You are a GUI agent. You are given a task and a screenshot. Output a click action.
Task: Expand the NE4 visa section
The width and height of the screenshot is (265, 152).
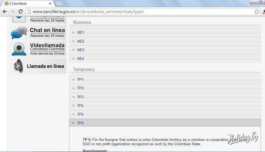click(80, 58)
